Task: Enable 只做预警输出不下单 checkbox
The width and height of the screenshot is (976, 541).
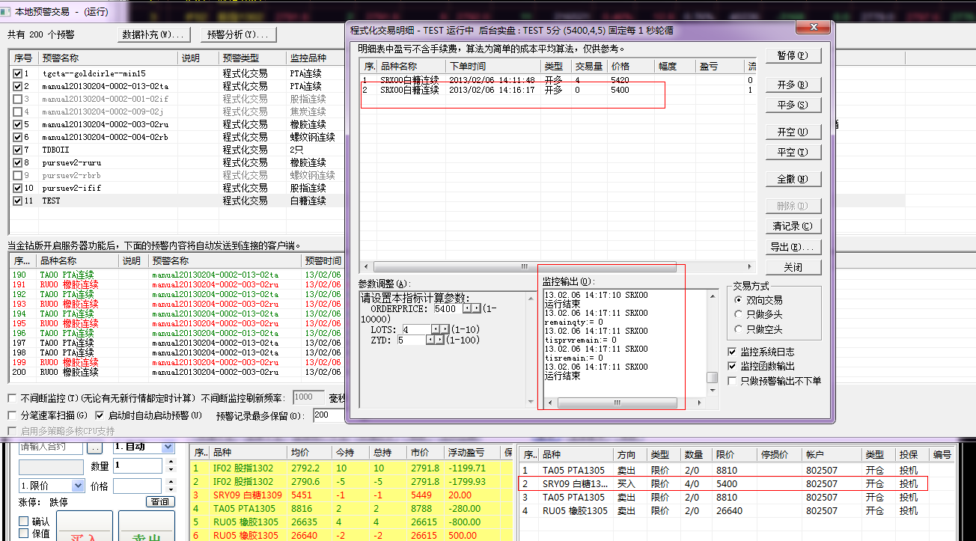Action: click(x=733, y=381)
